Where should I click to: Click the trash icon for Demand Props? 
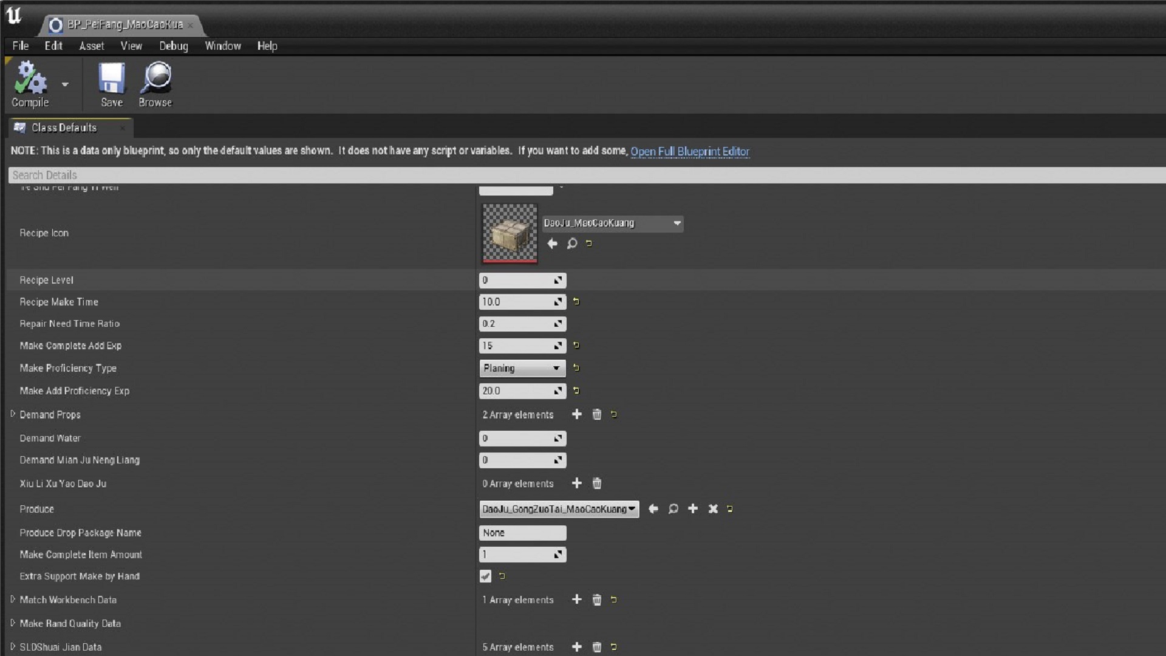pos(596,414)
